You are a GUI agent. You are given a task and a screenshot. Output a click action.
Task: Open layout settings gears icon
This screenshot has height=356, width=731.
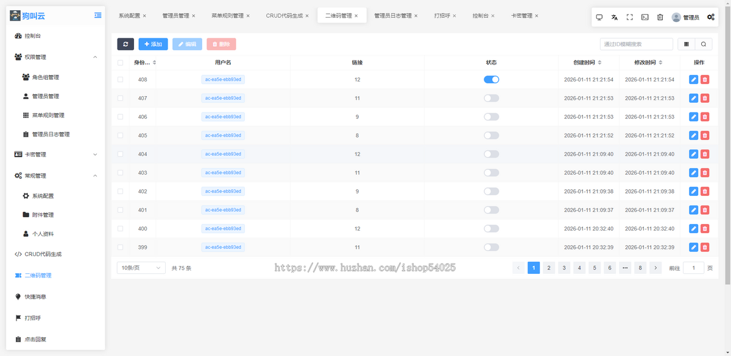[711, 18]
